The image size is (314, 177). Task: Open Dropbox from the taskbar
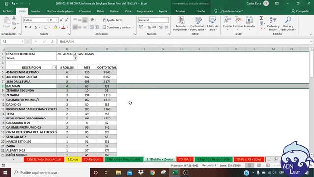click(141, 173)
